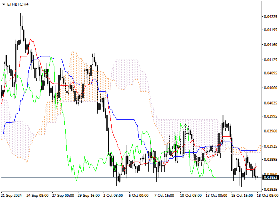Click the 0.04095 price scale label
Viewport: 280px width, 200px height.
271,73
